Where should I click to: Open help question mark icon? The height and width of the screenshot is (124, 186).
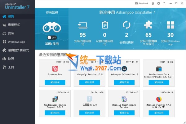(164, 3)
